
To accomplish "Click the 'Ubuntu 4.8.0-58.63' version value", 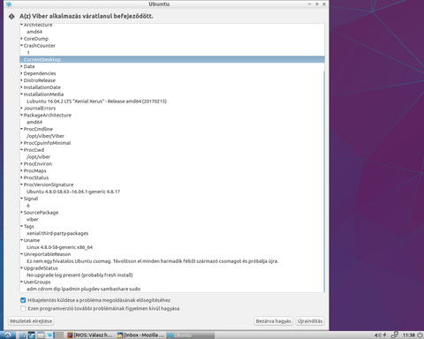I will (73, 192).
